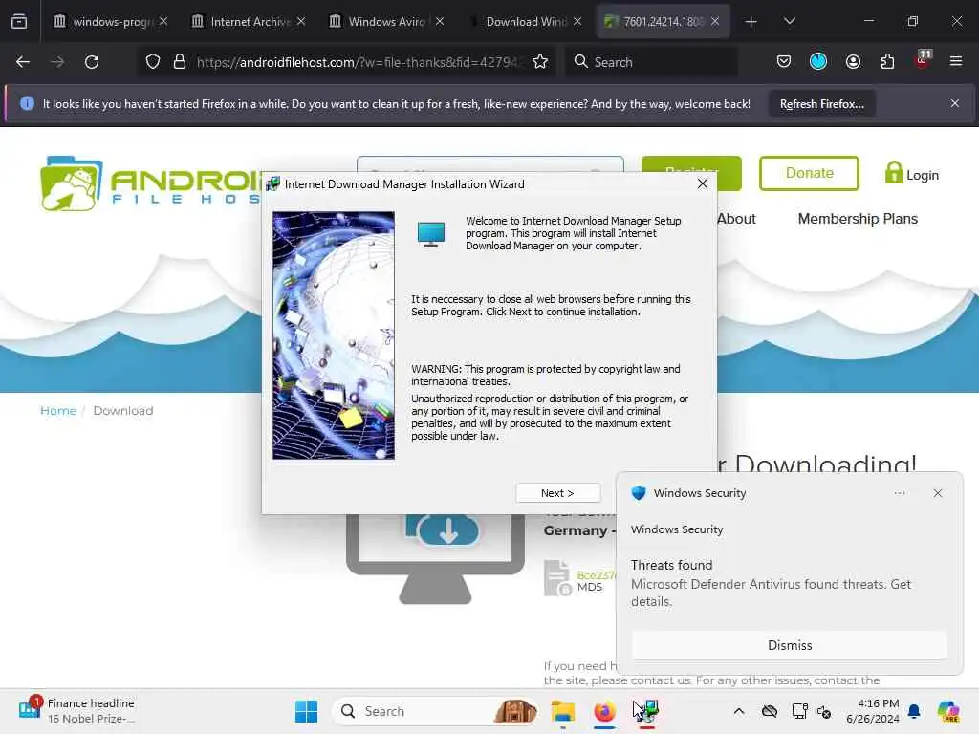979x734 pixels.
Task: Click the IDM wizard globe image
Action: pos(334,335)
